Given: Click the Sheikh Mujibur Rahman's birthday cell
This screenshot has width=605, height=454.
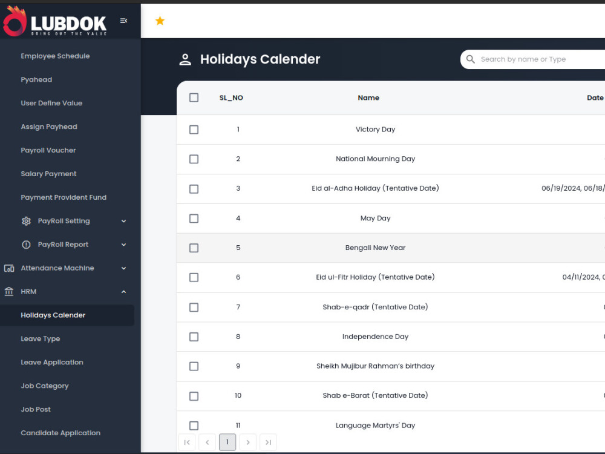Looking at the screenshot, I should [x=376, y=366].
